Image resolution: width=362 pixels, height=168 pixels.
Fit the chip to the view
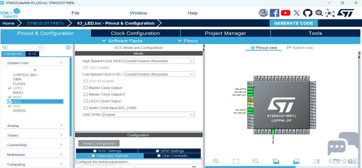pos(236,161)
